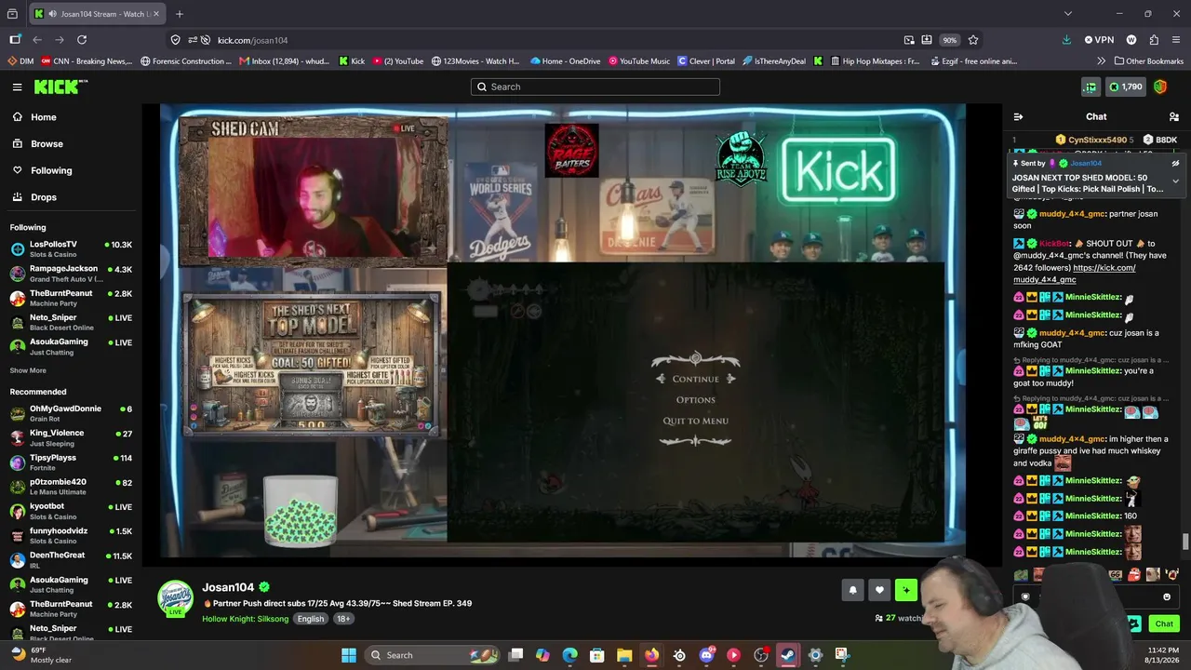Show more bookmarks overflow chevron
The height and width of the screenshot is (670, 1191).
1102,61
